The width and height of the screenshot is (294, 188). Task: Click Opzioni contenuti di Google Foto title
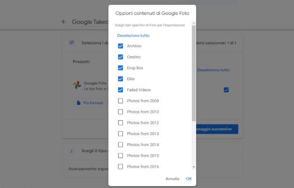(152, 13)
